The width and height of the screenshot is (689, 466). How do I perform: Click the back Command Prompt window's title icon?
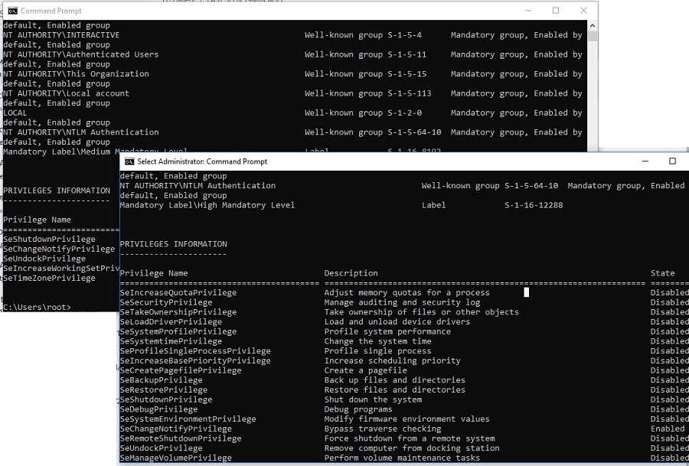coord(12,11)
